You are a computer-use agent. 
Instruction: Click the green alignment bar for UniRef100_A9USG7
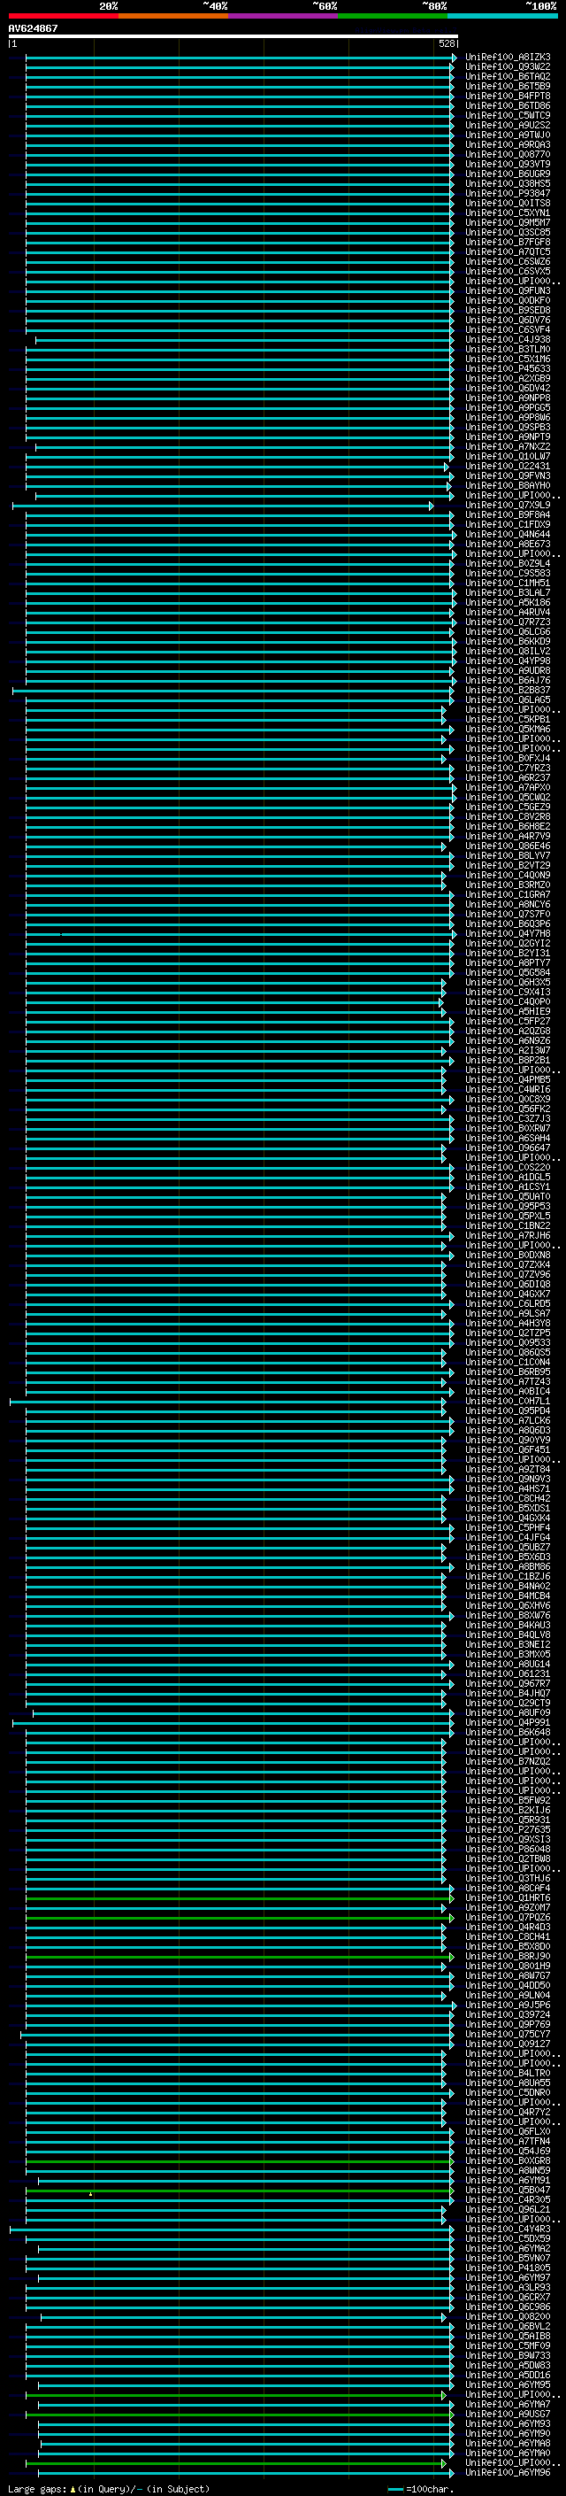(239, 2414)
